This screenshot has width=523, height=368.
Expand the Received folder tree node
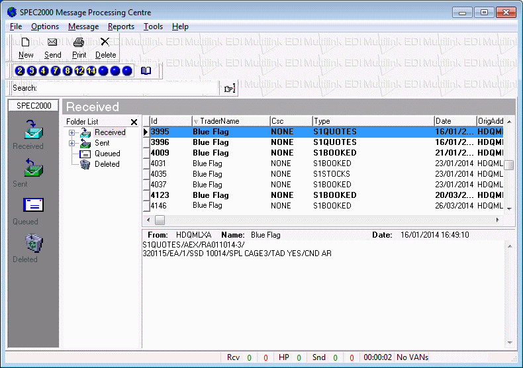click(72, 132)
